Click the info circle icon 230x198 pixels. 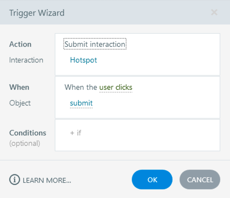click(x=15, y=180)
